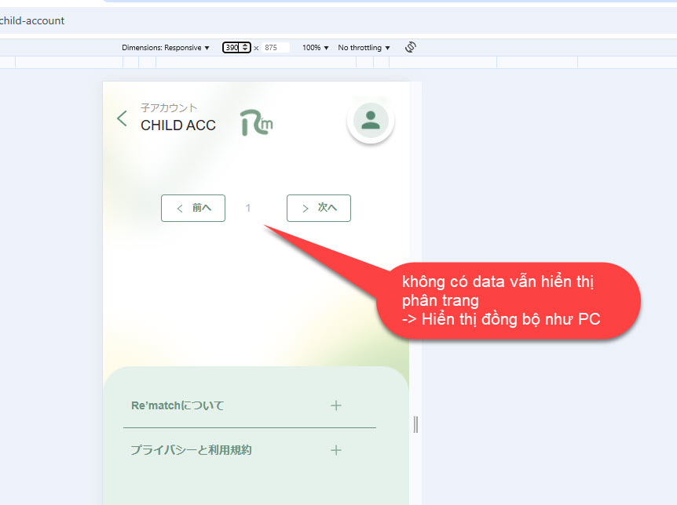Click the back chevron beside CHILD ACC
The width and height of the screenshot is (677, 505).
point(122,118)
